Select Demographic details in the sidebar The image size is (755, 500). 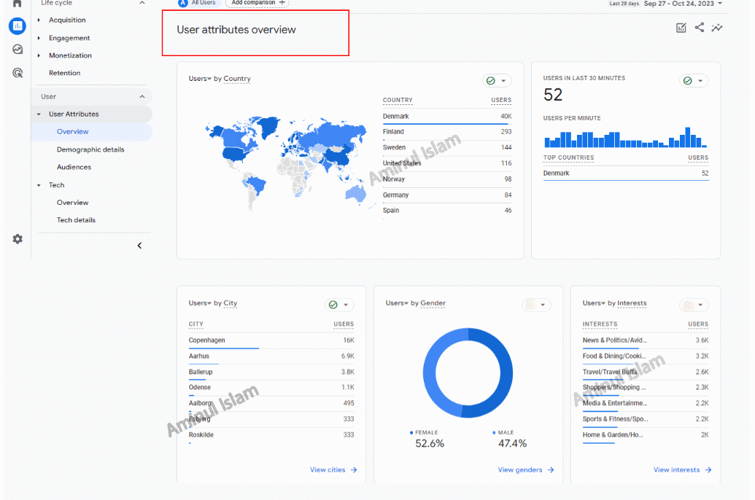point(90,149)
